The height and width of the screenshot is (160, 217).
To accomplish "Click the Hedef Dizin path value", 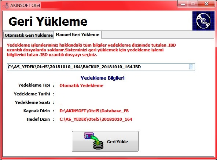I will 96,119.
